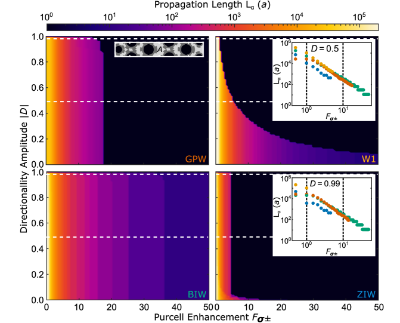Click the 10^5 tick label on the colorbar
This screenshot has width=400, height=323.
(x=359, y=17)
